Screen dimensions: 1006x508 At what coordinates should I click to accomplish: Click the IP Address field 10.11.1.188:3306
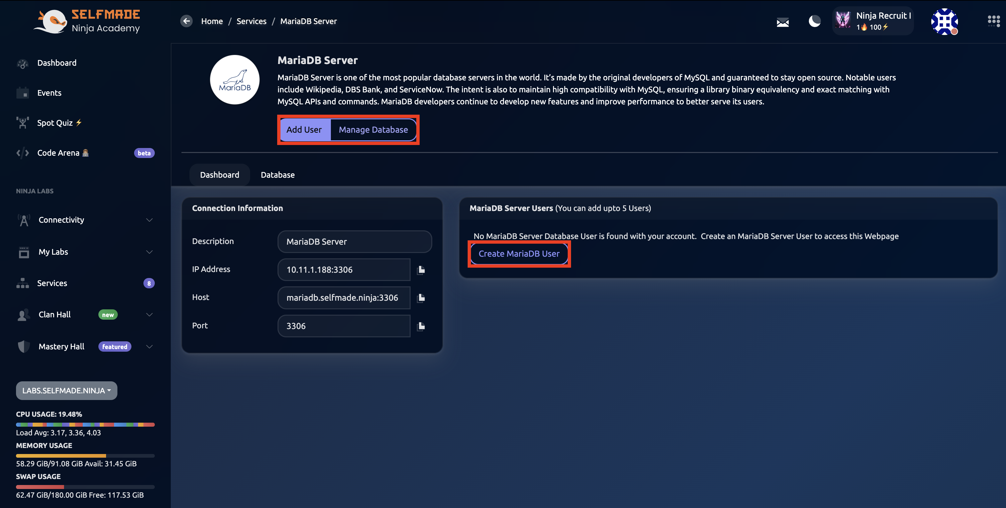tap(344, 270)
